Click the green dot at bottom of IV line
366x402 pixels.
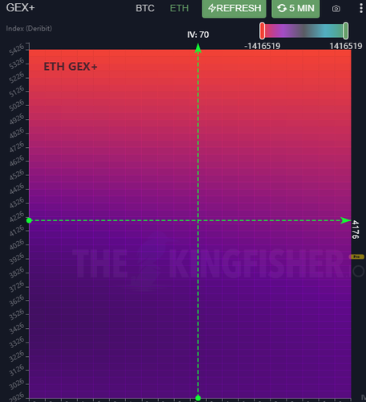(x=198, y=398)
